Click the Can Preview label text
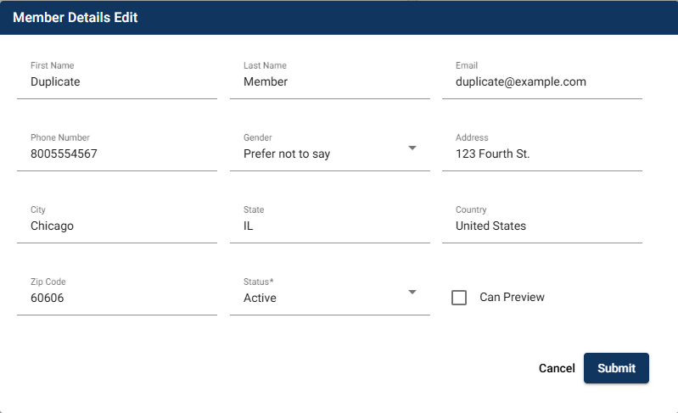The image size is (678, 413). 512,298
